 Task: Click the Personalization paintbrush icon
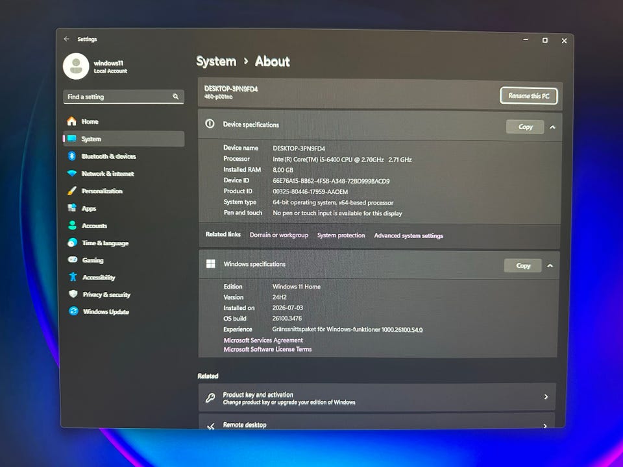(72, 191)
